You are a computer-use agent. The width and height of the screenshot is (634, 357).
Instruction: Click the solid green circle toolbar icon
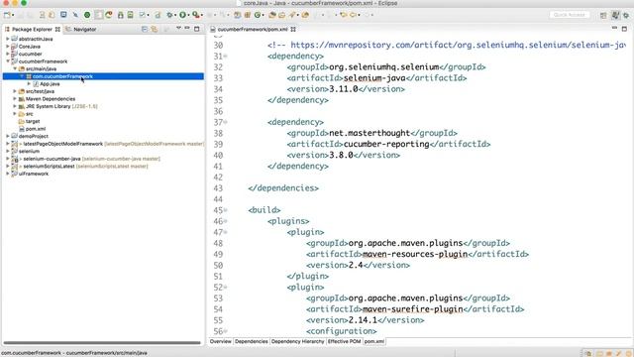tap(87, 15)
